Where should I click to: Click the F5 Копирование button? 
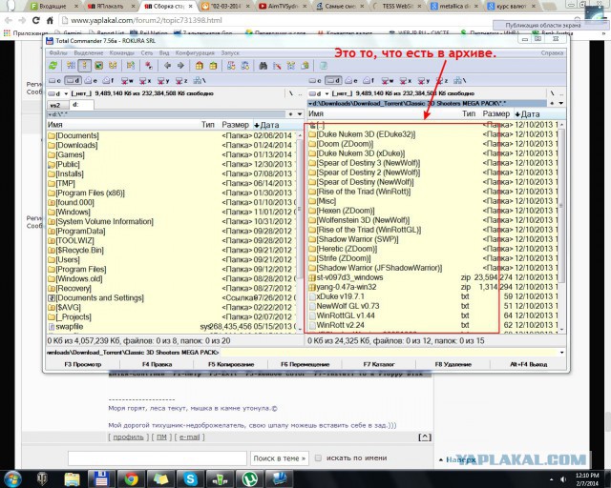231,365
